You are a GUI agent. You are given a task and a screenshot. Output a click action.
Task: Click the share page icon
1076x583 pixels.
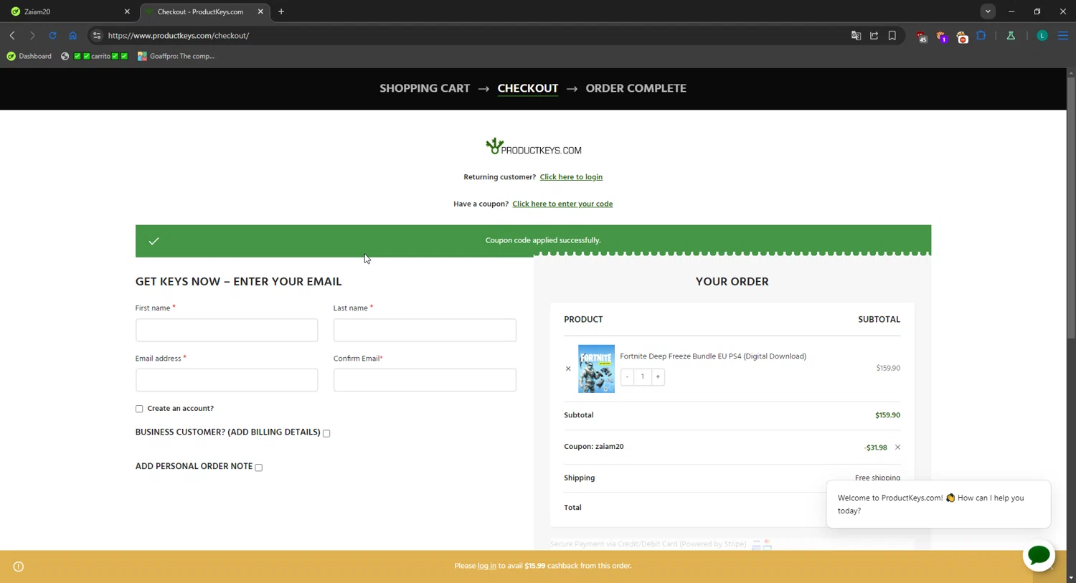pyautogui.click(x=874, y=35)
